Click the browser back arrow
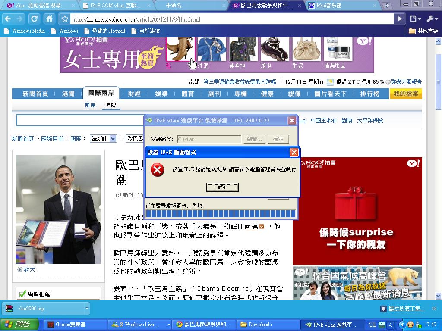This screenshot has width=442, height=331. (8, 19)
